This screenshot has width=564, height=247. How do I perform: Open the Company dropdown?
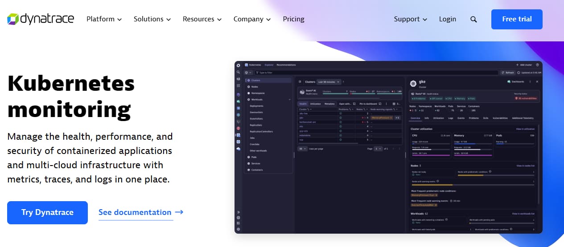pyautogui.click(x=252, y=19)
